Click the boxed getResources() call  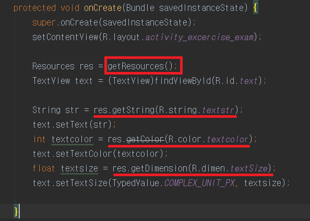tap(142, 66)
